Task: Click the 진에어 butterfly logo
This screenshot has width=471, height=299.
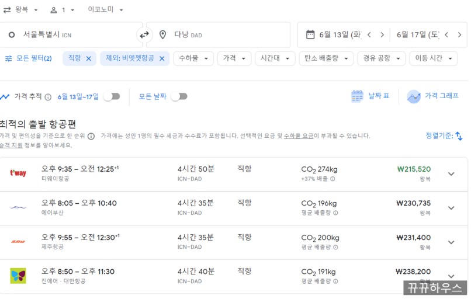Action: (18, 276)
